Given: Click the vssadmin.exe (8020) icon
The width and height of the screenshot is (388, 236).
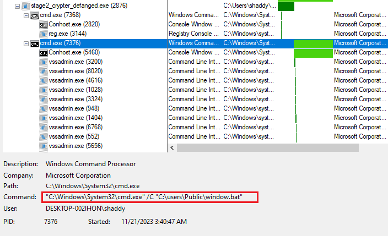Looking at the screenshot, I should click(x=44, y=72).
